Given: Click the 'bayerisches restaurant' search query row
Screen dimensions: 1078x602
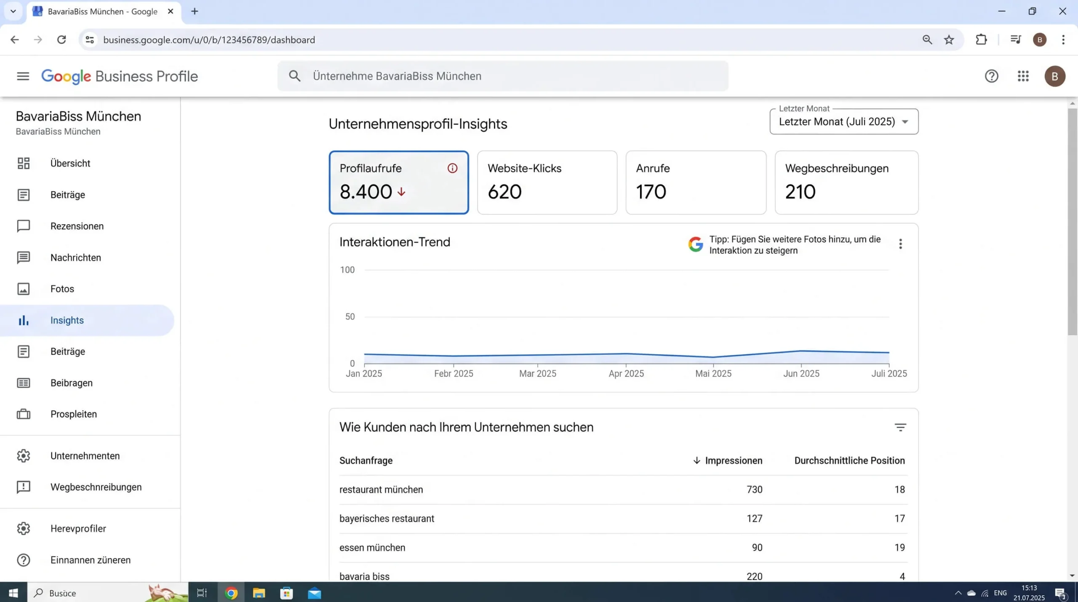Looking at the screenshot, I should click(623, 519).
